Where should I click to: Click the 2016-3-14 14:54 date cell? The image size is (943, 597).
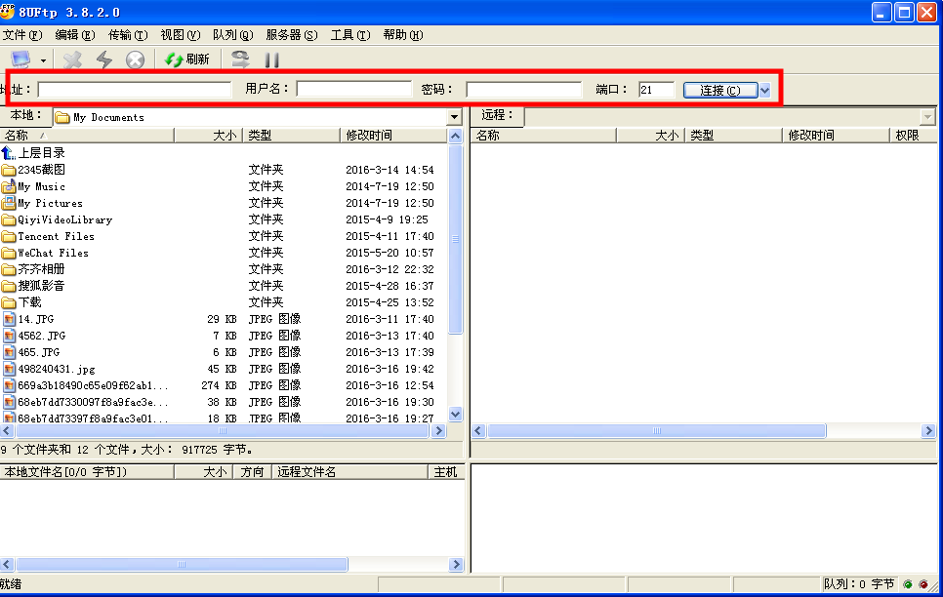tap(389, 170)
